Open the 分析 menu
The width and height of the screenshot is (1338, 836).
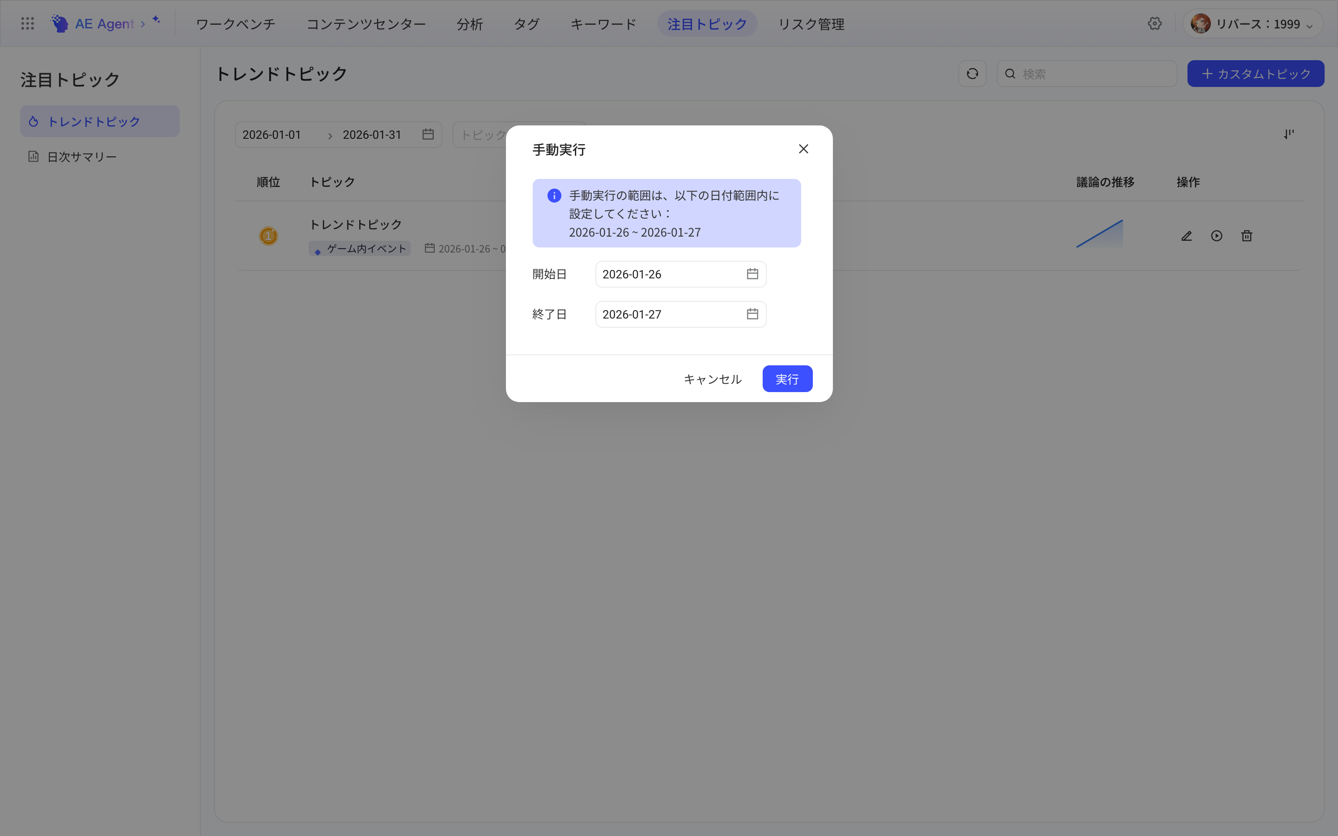(470, 24)
